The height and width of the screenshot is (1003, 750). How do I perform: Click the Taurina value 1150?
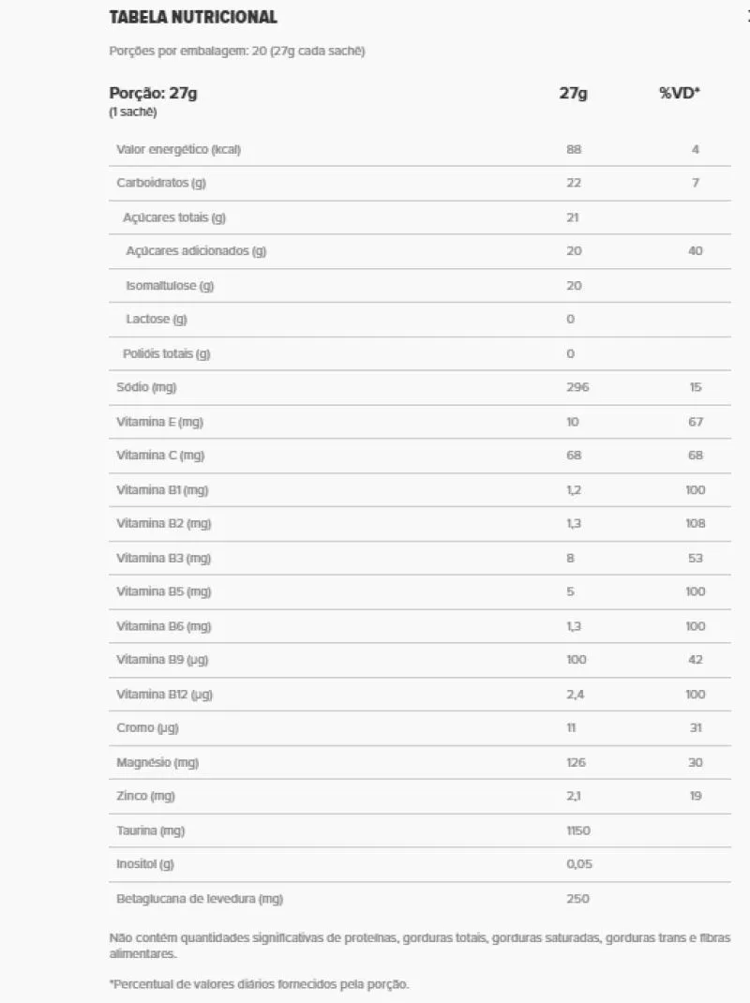[x=578, y=831]
